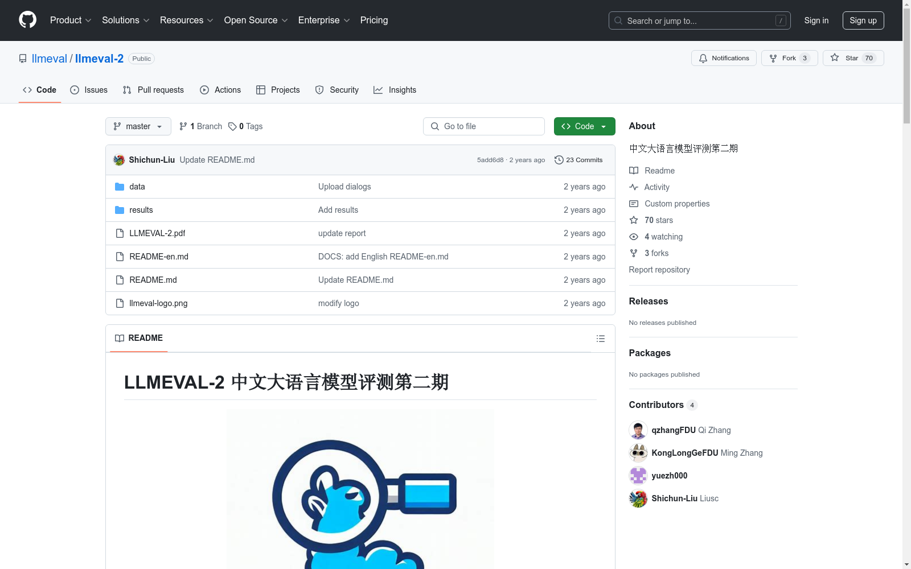The height and width of the screenshot is (569, 911).
Task: Star the repository
Action: click(853, 58)
